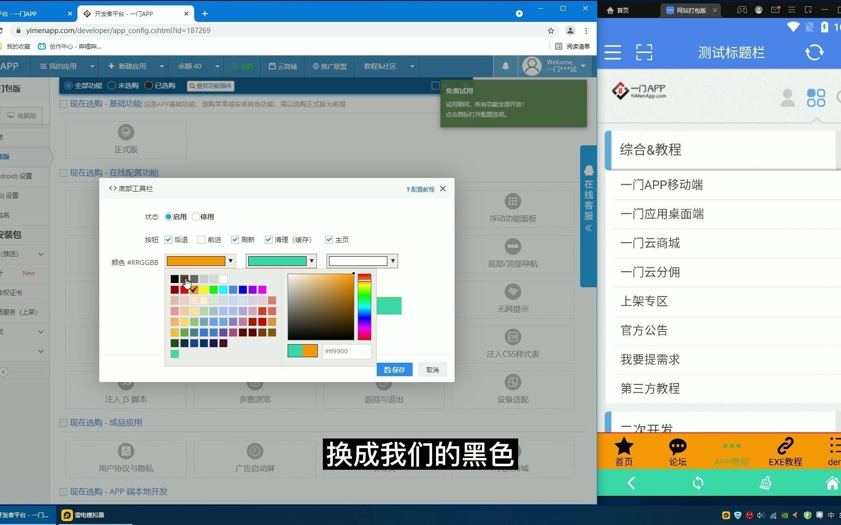
Task: Open the green color dropdown arrow
Action: pos(311,261)
